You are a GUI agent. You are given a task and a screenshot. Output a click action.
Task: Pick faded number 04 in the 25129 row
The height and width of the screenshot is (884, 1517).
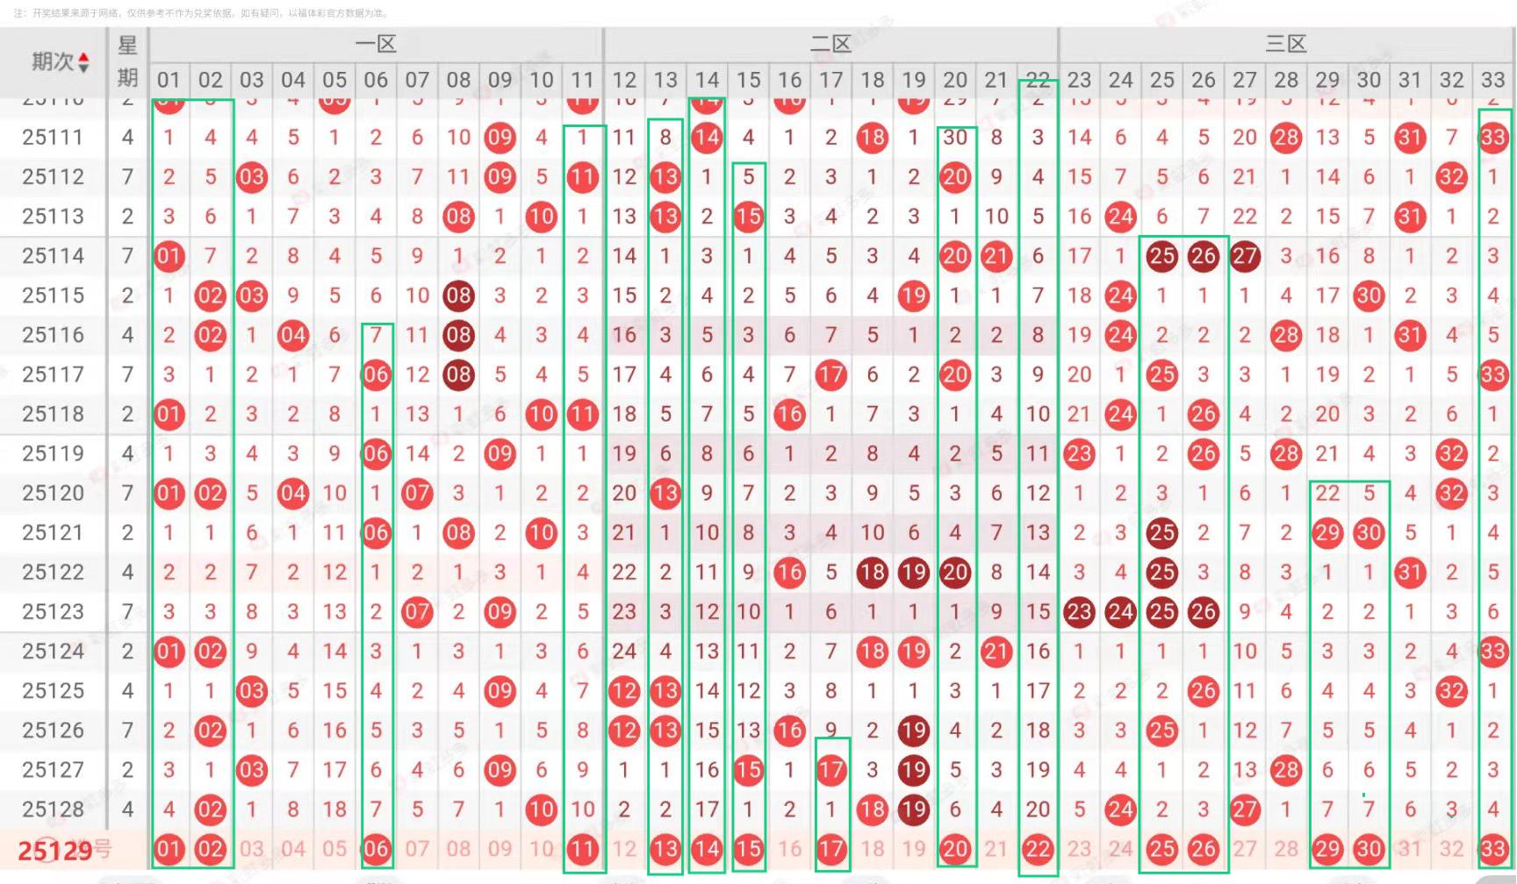(x=293, y=849)
